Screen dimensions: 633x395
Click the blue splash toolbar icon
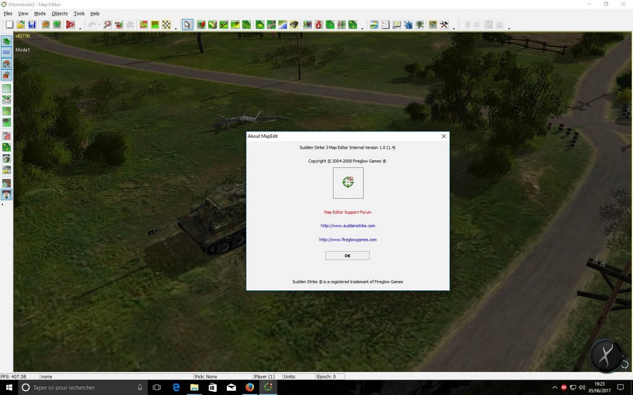(408, 25)
